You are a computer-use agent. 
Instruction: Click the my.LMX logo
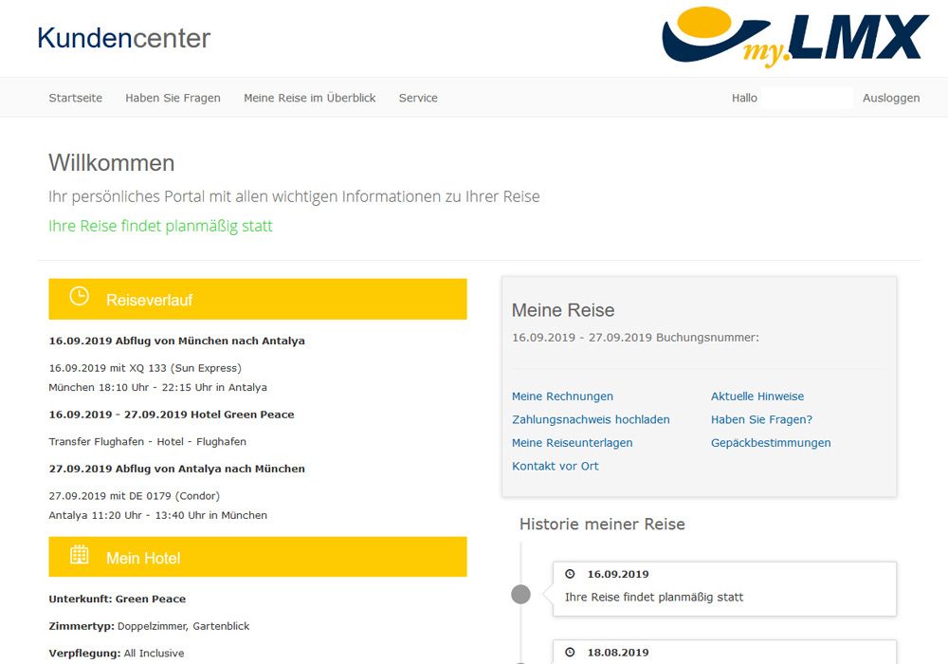(794, 38)
